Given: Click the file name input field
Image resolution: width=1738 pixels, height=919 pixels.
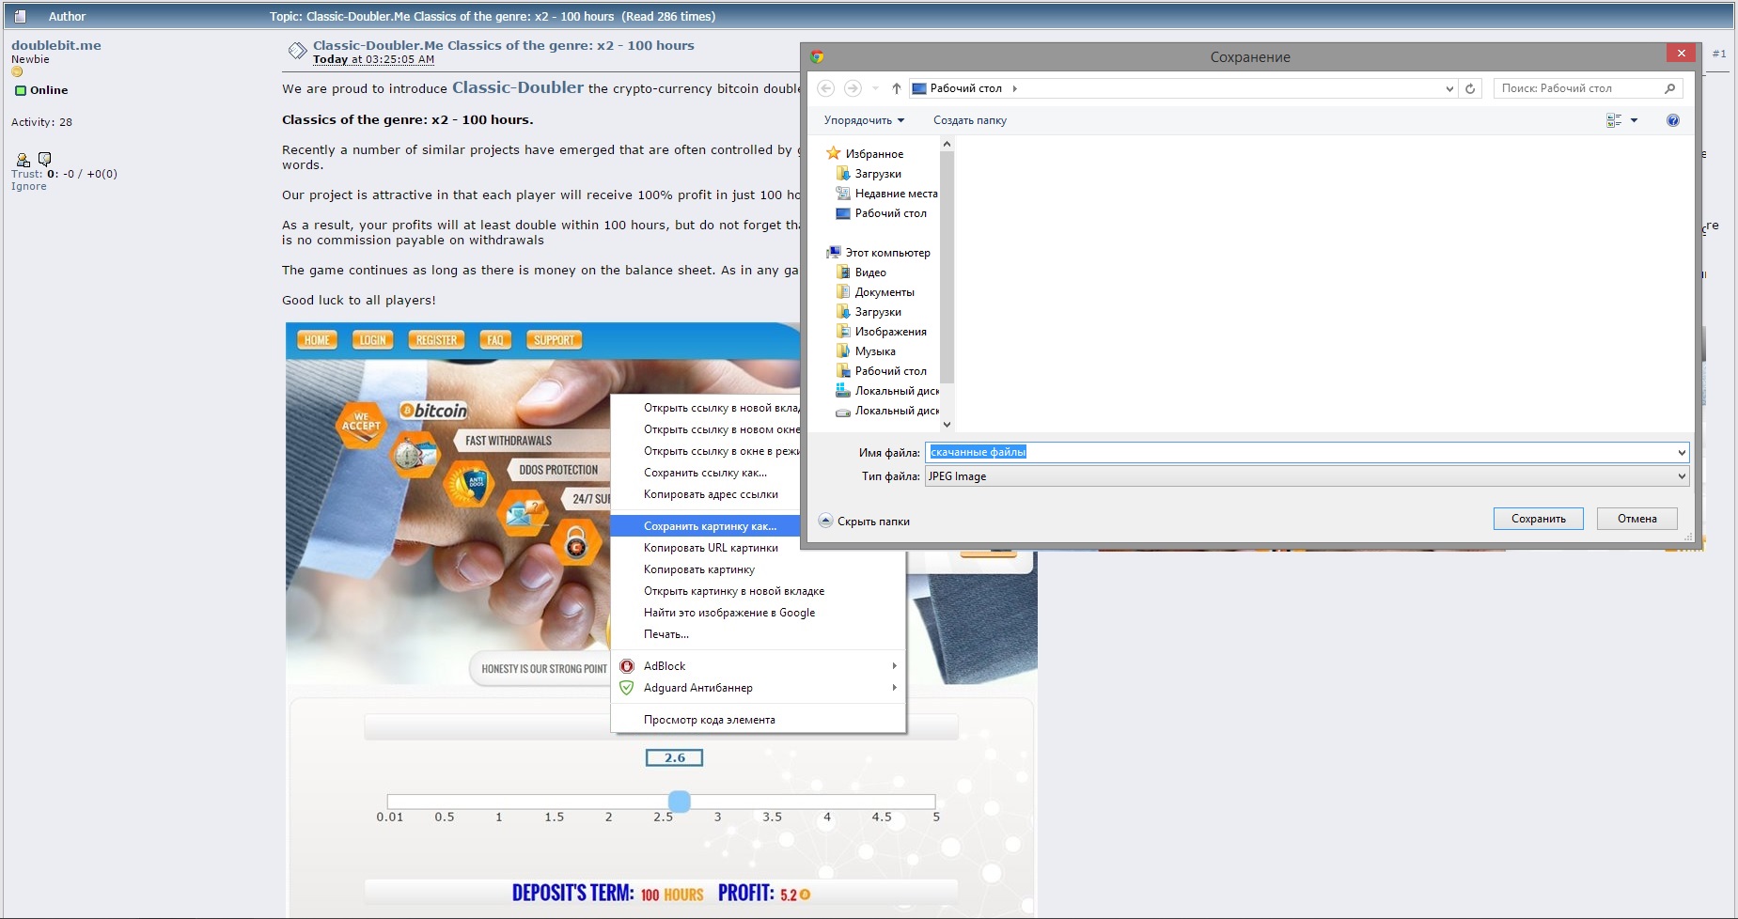Looking at the screenshot, I should tap(1300, 452).
